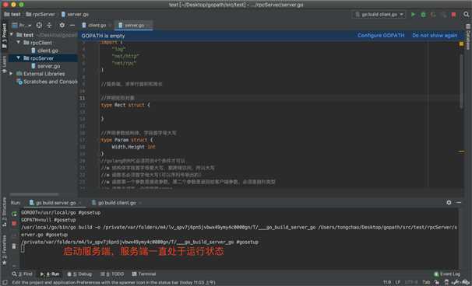Screen dimensions: 472x286
Task: Click server.go breadcrumb in navigation bar
Action: coord(75,15)
